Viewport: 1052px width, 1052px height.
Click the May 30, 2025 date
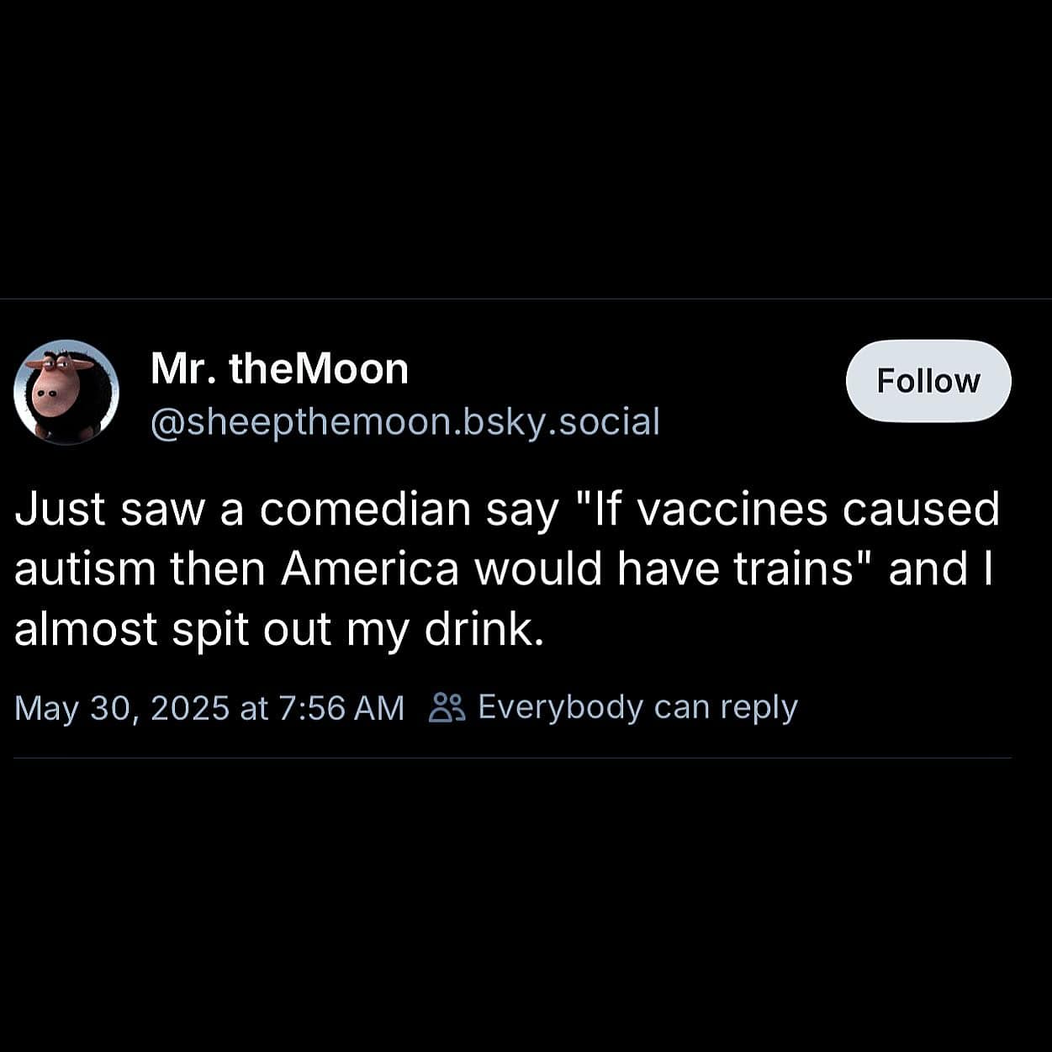pos(122,708)
